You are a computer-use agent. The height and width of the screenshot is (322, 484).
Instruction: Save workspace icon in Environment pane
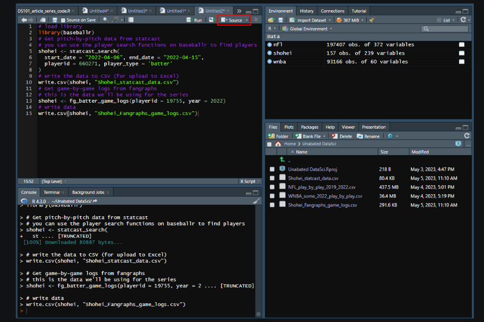pyautogui.click(x=281, y=20)
